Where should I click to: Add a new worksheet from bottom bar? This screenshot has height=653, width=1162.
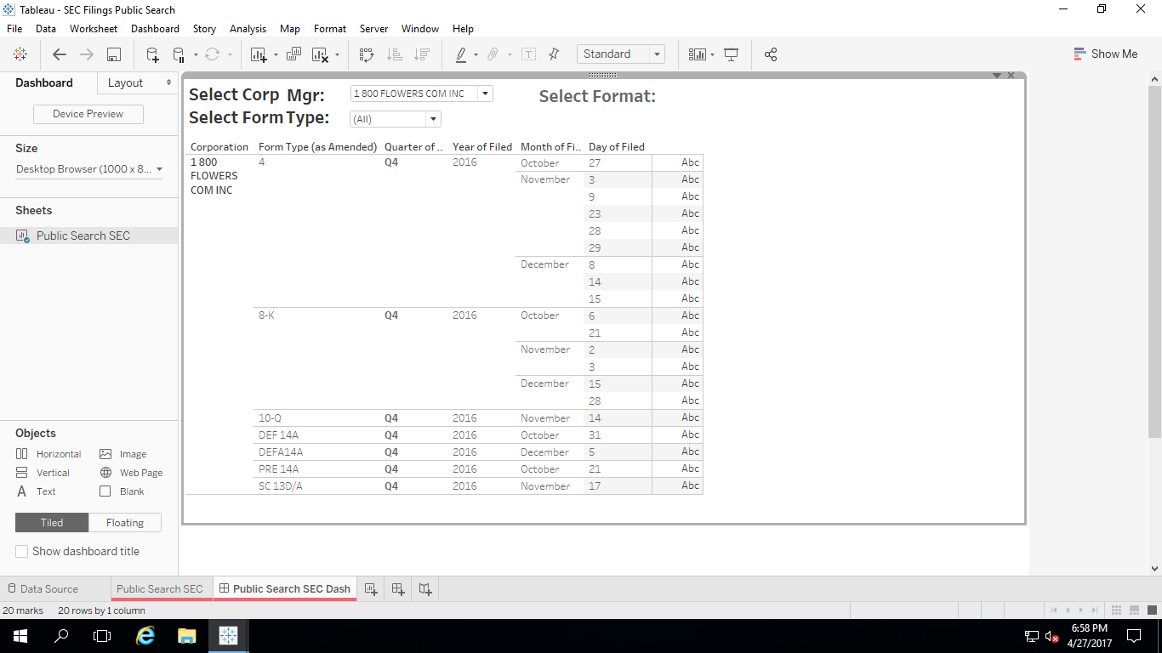point(370,588)
